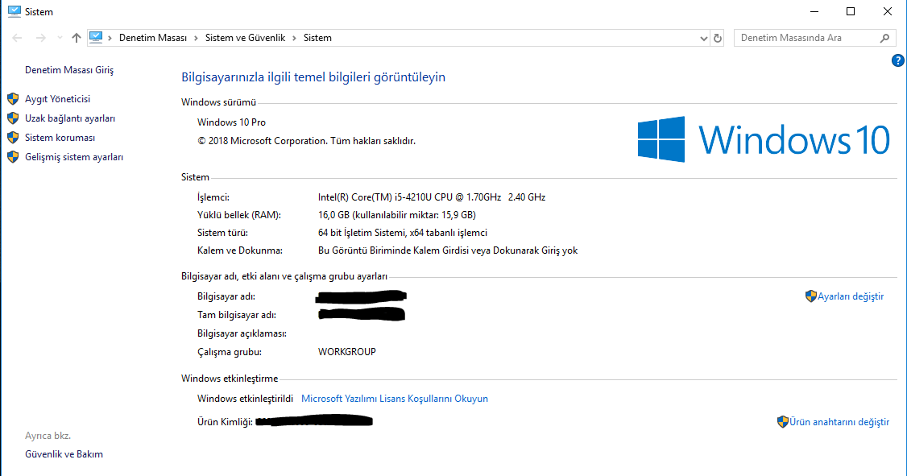Open Sistem koruması link
Screen dimensions: 907x476
click(60, 138)
